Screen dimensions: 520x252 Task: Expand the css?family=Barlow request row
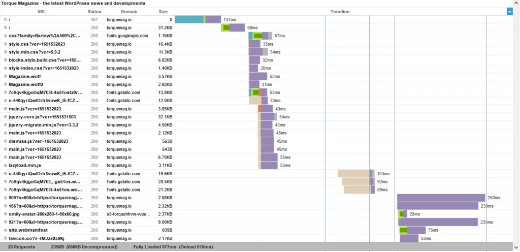point(5,36)
